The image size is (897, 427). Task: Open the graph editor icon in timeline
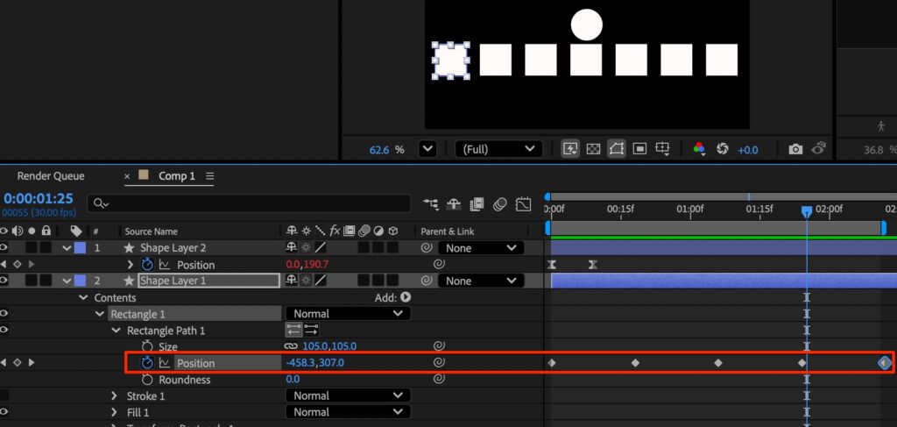(x=523, y=204)
